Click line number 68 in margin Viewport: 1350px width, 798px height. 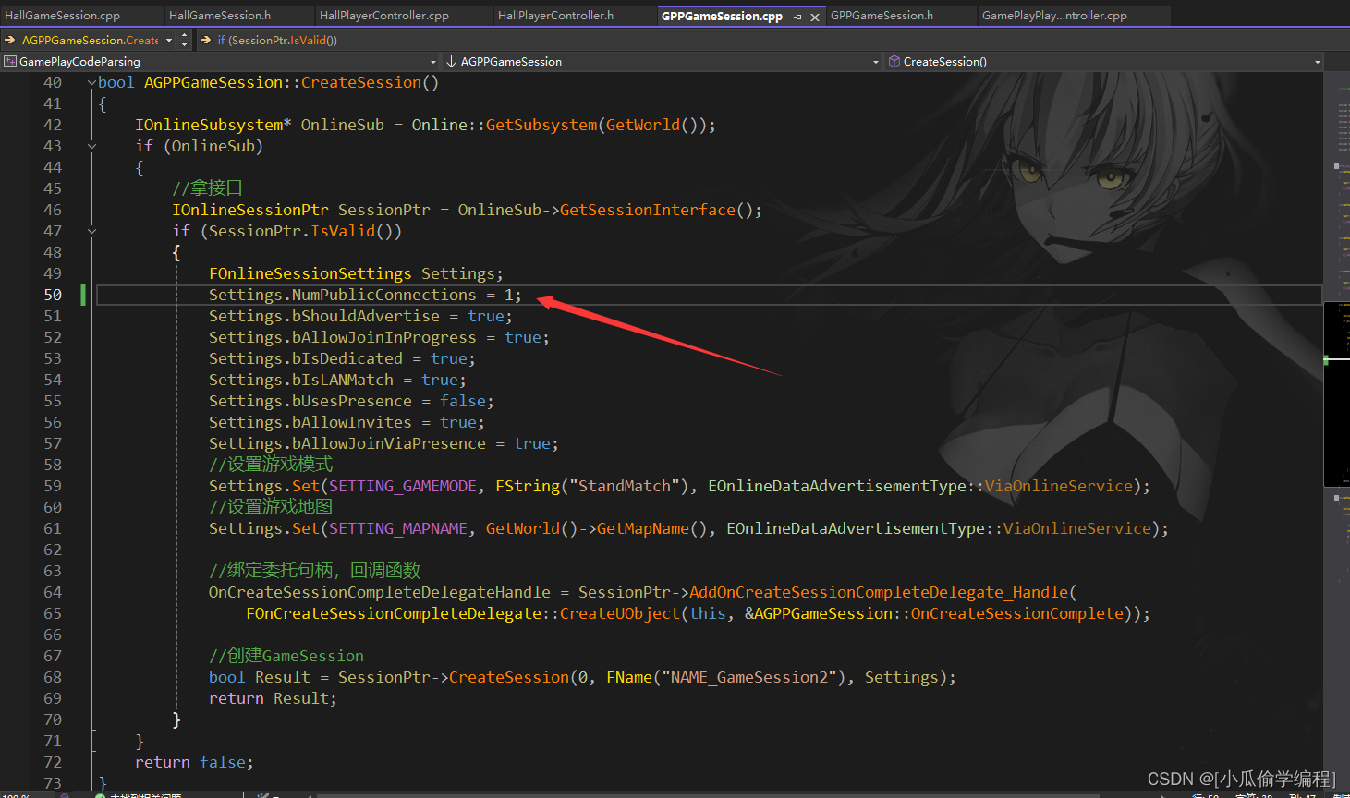click(x=53, y=677)
